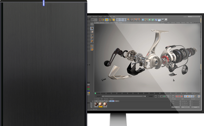The image size is (204, 126).
Task: Open the Object (Rel) coordinate dropdown
Action: point(175,107)
